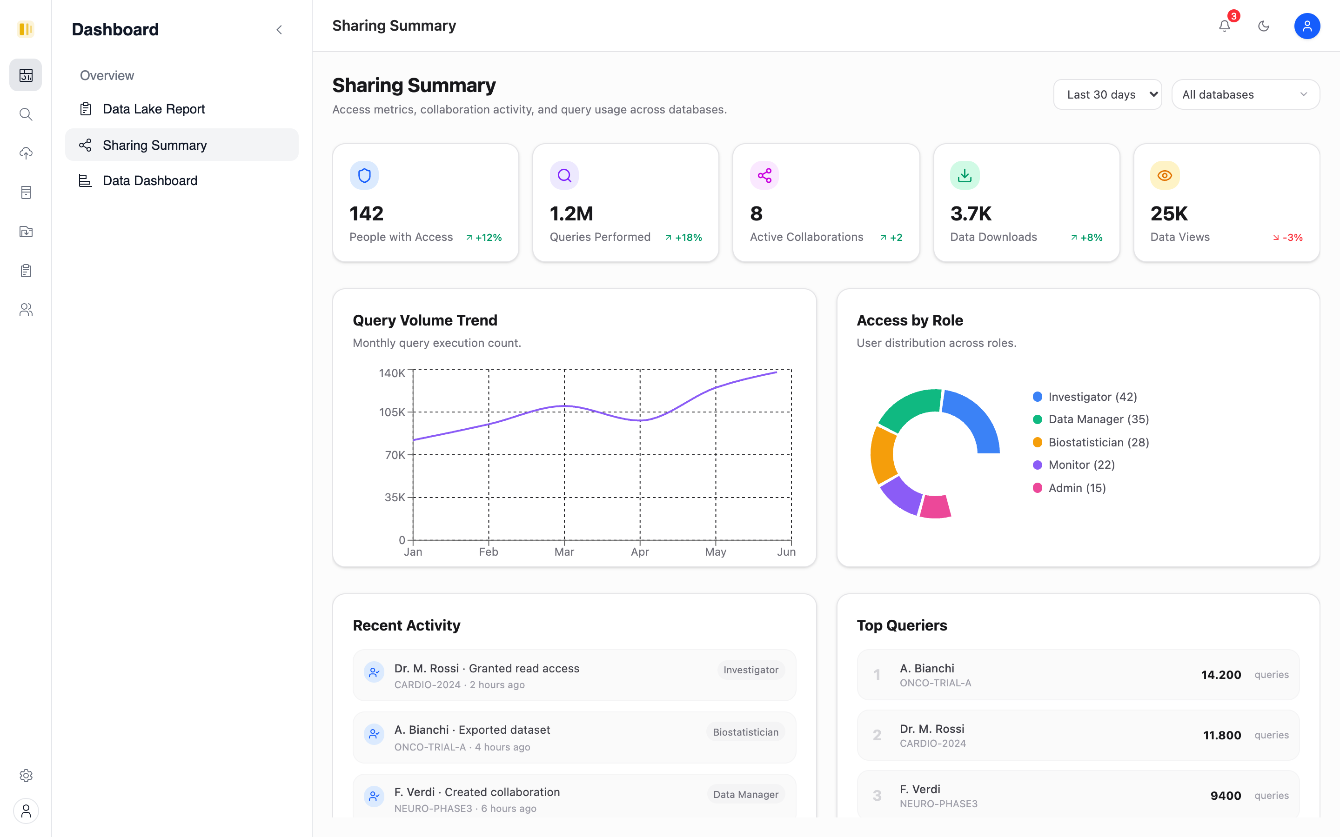Click the +12% trend on People with Access
1340x837 pixels.
[x=483, y=238]
